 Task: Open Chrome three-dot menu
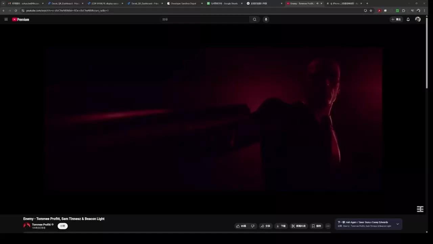click(424, 11)
